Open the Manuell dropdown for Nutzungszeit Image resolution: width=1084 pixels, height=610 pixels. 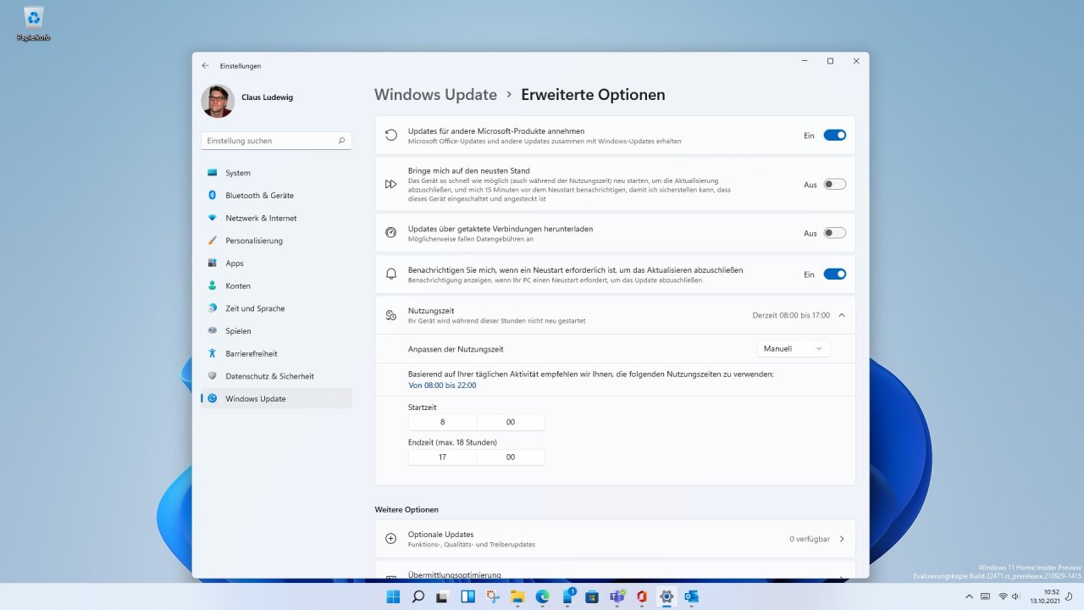[x=793, y=348]
